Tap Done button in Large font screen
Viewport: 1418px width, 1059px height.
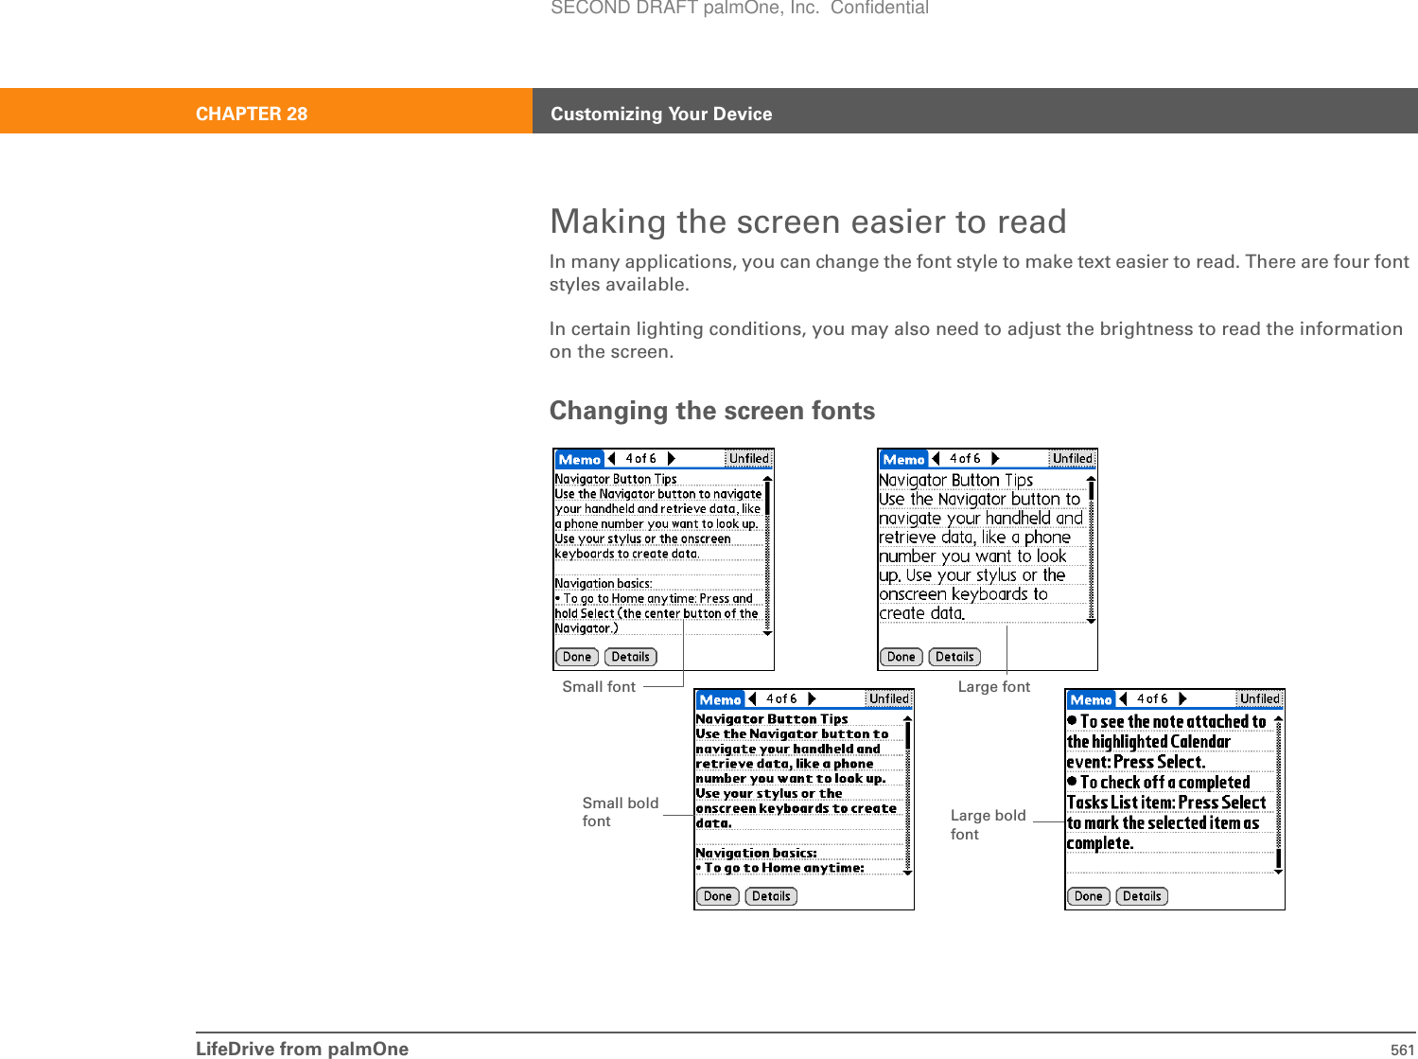point(902,657)
